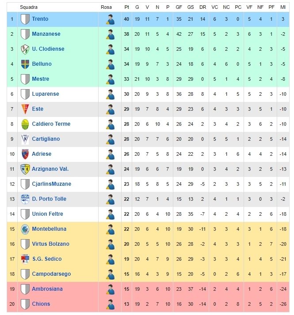The image size is (294, 315).
Task: Click the Adriese team badge
Action: click(25, 154)
